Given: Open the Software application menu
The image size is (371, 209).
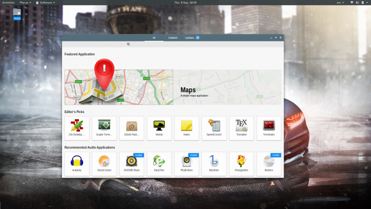Looking at the screenshot, I should (46, 2).
